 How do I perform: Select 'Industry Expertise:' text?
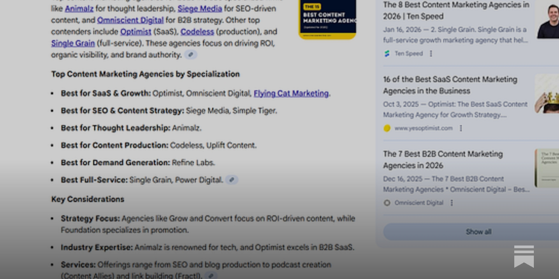pyautogui.click(x=97, y=247)
